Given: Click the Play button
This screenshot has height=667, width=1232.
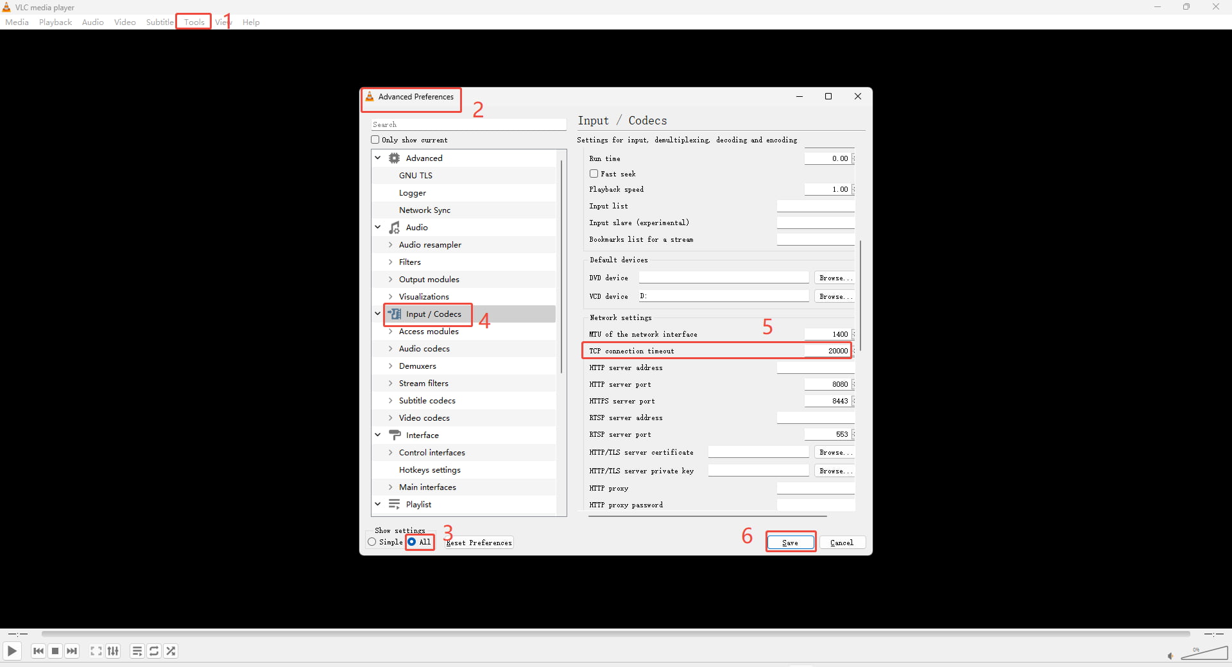Looking at the screenshot, I should pos(12,651).
